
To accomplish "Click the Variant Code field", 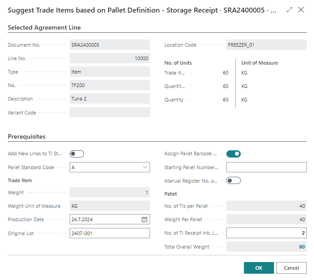I will [110, 113].
